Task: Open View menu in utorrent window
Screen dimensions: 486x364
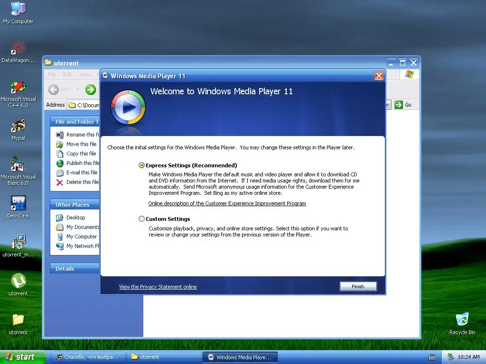Action: [84, 74]
